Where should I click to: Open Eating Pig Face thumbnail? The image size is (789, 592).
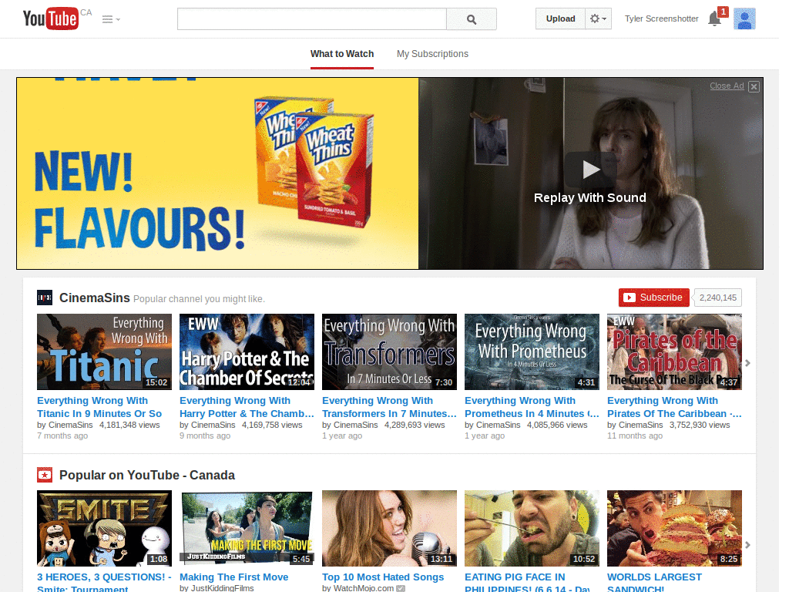532,529
